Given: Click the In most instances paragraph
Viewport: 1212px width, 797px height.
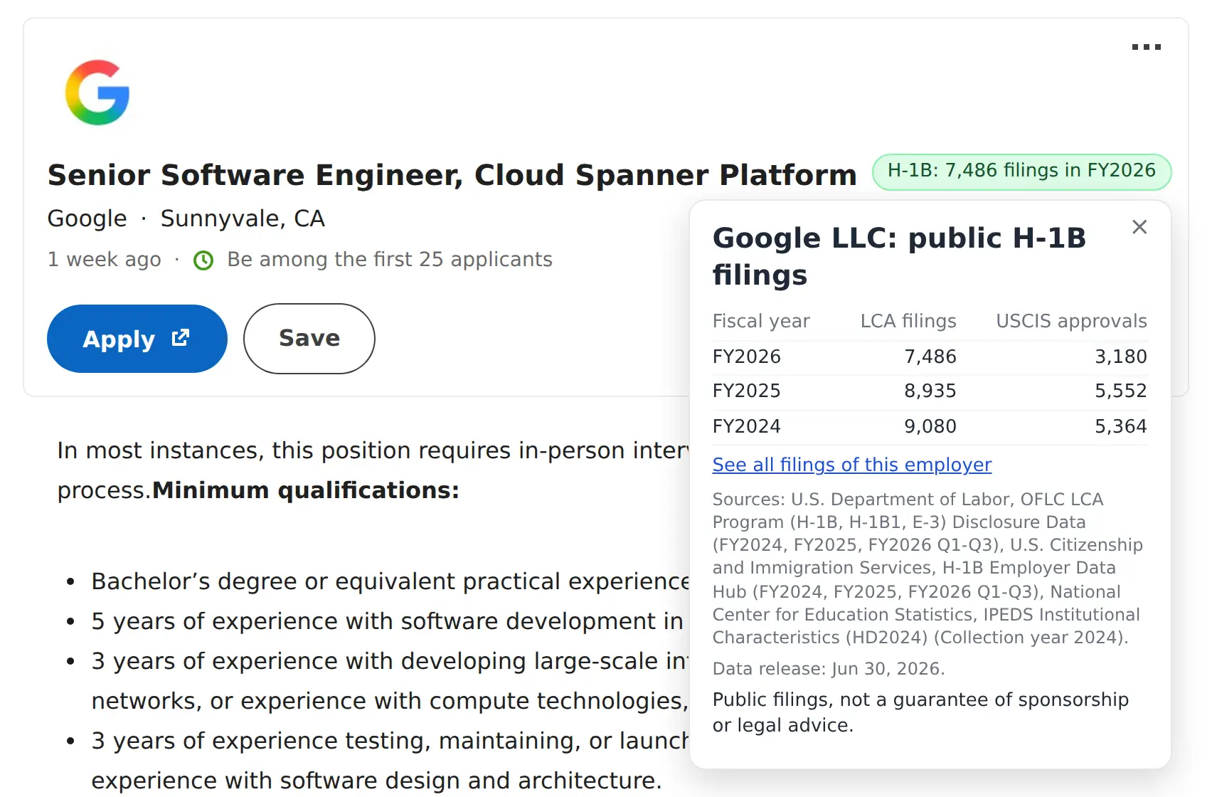Looking at the screenshot, I should tap(373, 470).
